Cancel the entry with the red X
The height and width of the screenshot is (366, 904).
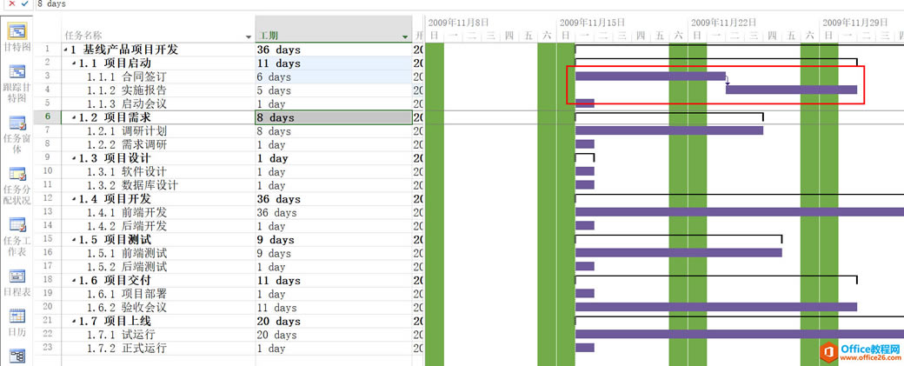click(x=11, y=3)
